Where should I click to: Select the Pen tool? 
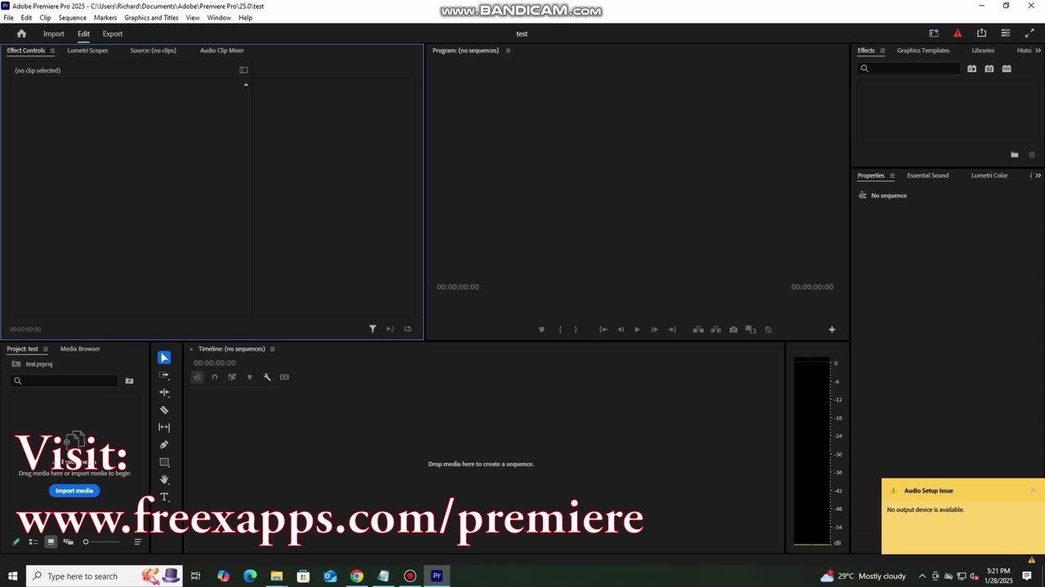[x=164, y=444]
